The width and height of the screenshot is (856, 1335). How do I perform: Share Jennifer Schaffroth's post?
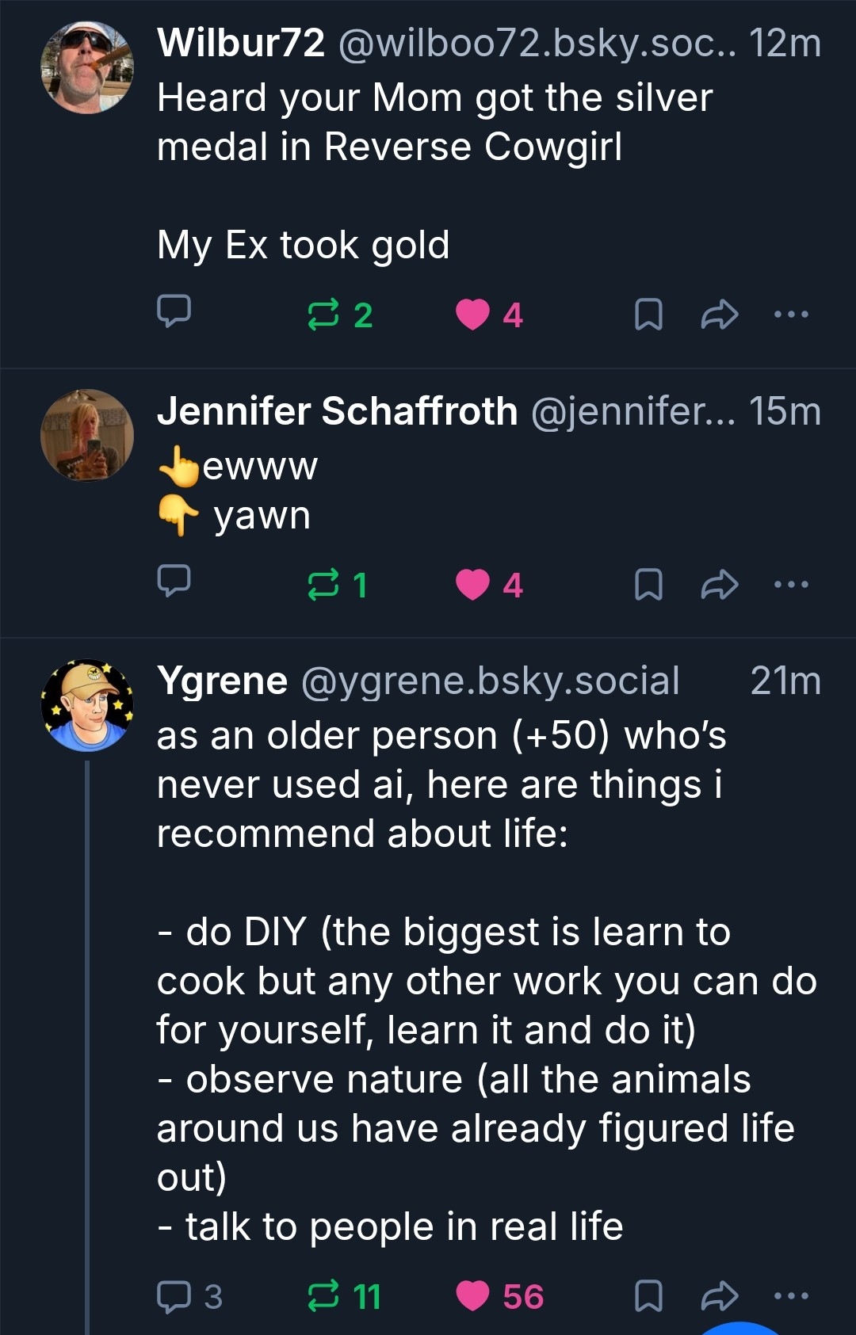point(720,585)
